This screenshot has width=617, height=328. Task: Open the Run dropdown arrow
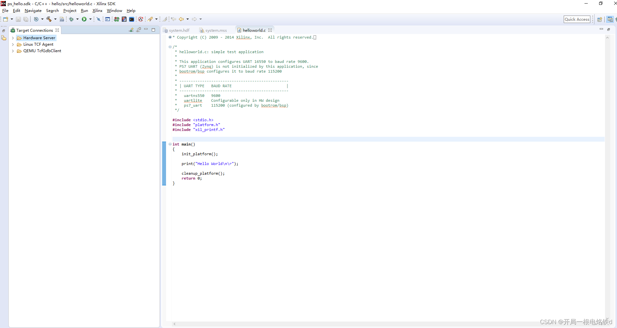point(90,19)
